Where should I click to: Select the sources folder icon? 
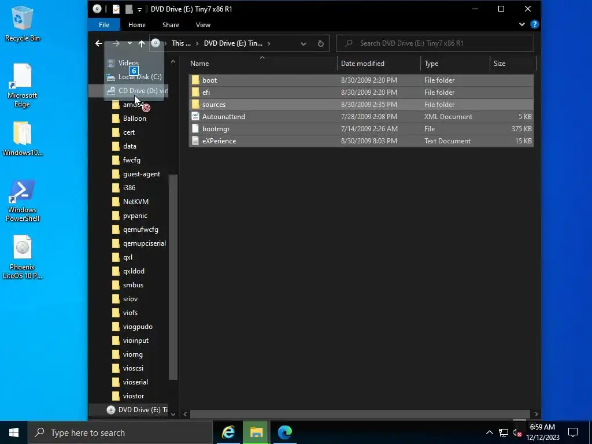195,104
